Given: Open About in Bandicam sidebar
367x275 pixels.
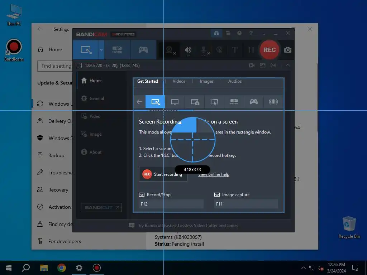Looking at the screenshot, I should coord(101,152).
